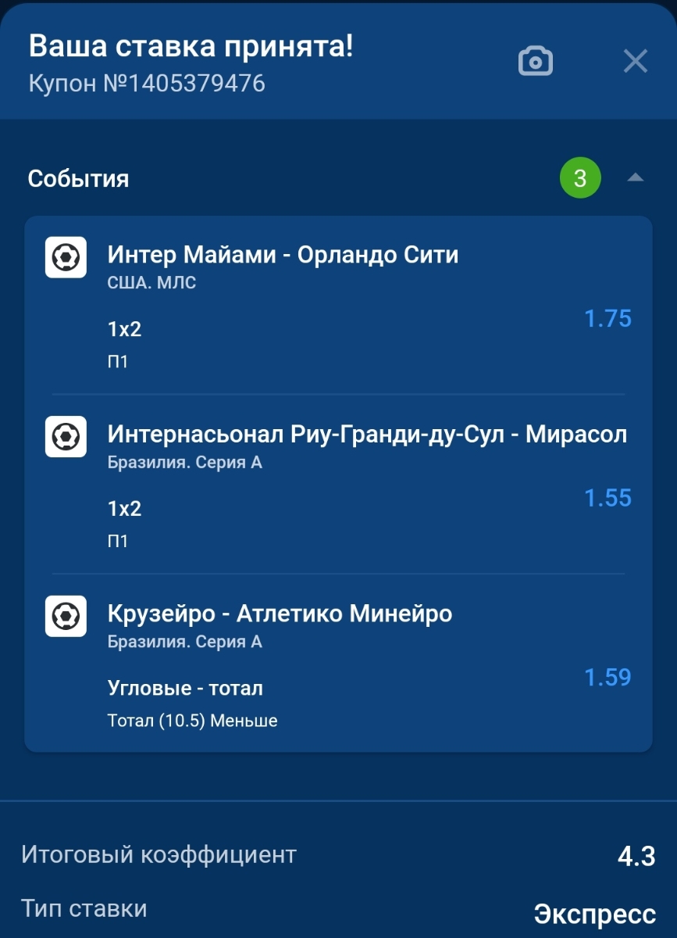The height and width of the screenshot is (938, 677).
Task: Click the Inter Miami soccer ball icon
Action: [x=66, y=257]
